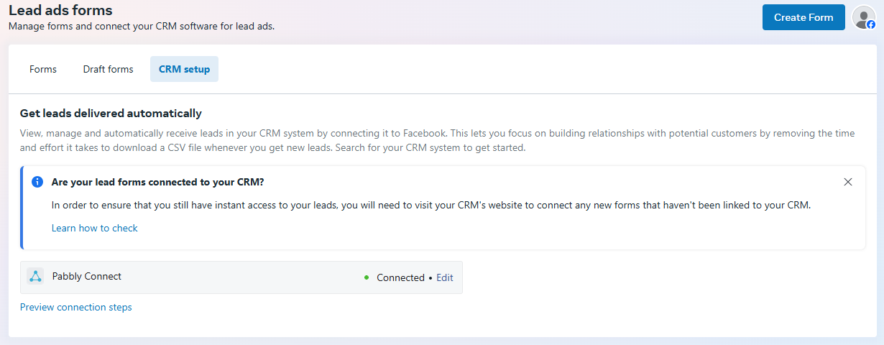Open the Draft forms tab
Viewport: 884px width, 345px height.
108,69
